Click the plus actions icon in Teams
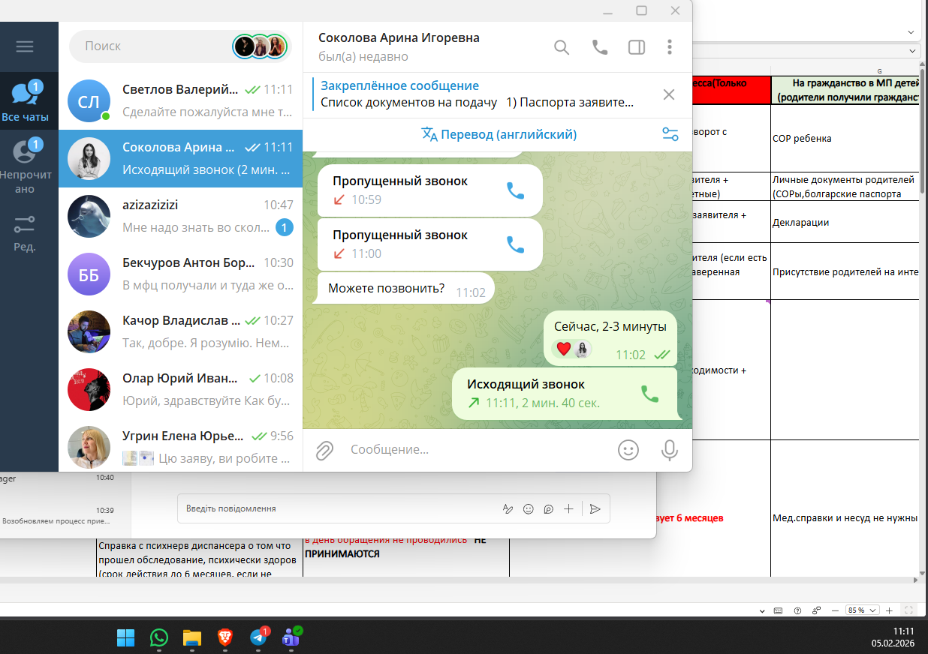 pos(568,508)
